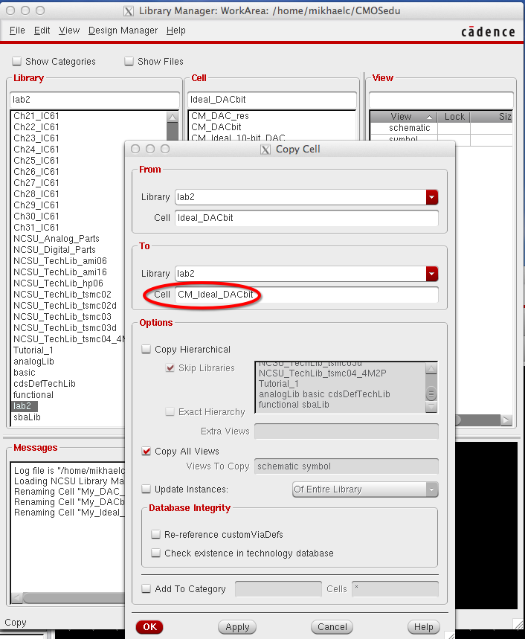Image resolution: width=525 pixels, height=639 pixels.
Task: Click the Help button in Copy Cell
Action: 424,627
